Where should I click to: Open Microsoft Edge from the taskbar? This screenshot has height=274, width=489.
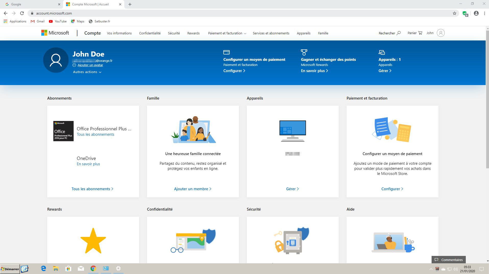tap(43, 268)
